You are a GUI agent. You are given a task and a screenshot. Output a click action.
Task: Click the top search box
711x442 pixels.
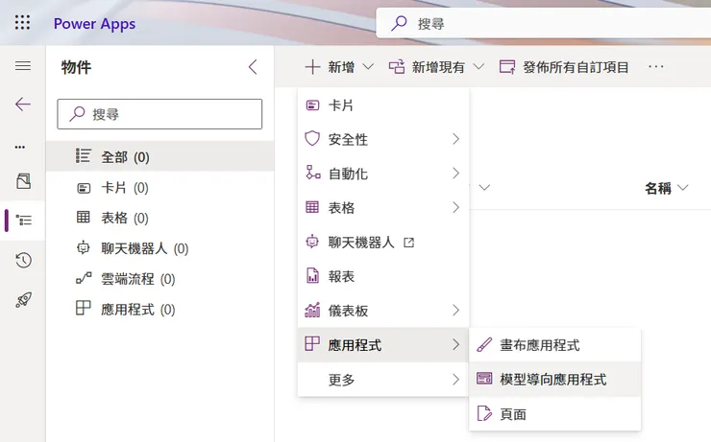(x=543, y=23)
